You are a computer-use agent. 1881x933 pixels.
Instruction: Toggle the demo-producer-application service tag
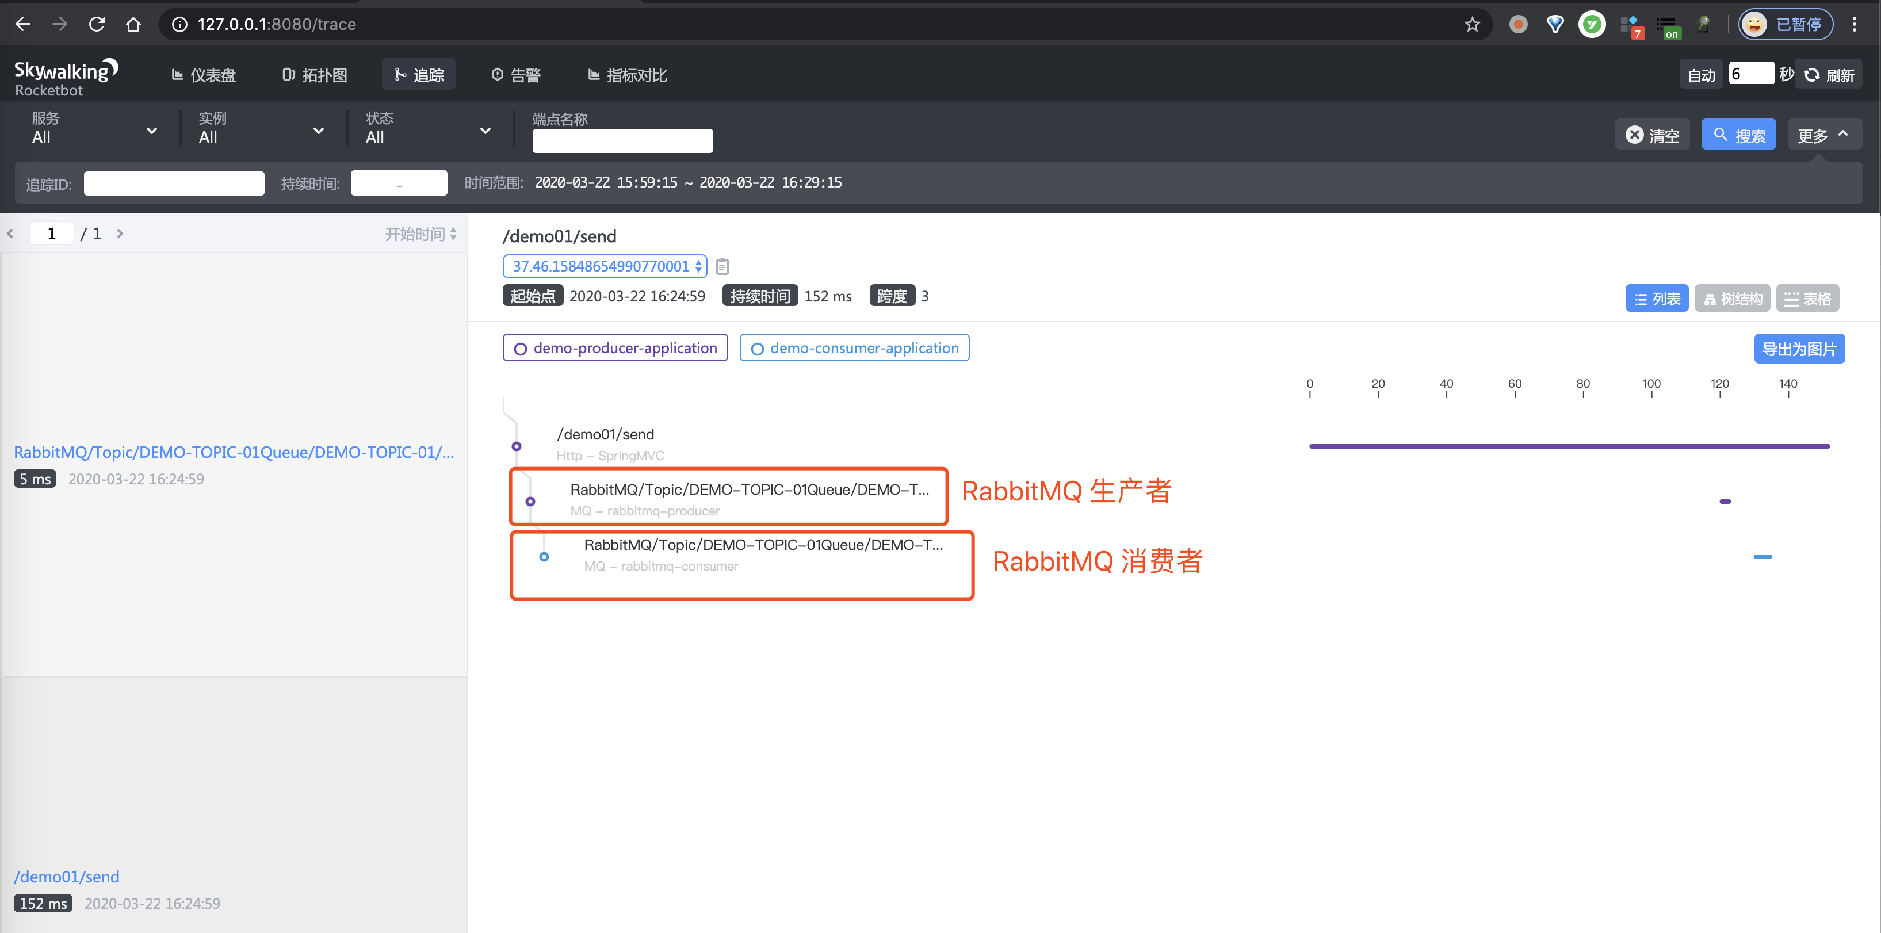[615, 348]
